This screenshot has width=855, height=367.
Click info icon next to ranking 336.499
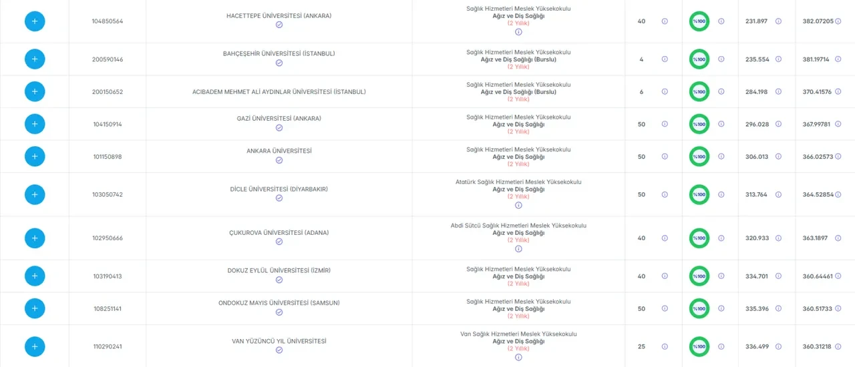(778, 347)
